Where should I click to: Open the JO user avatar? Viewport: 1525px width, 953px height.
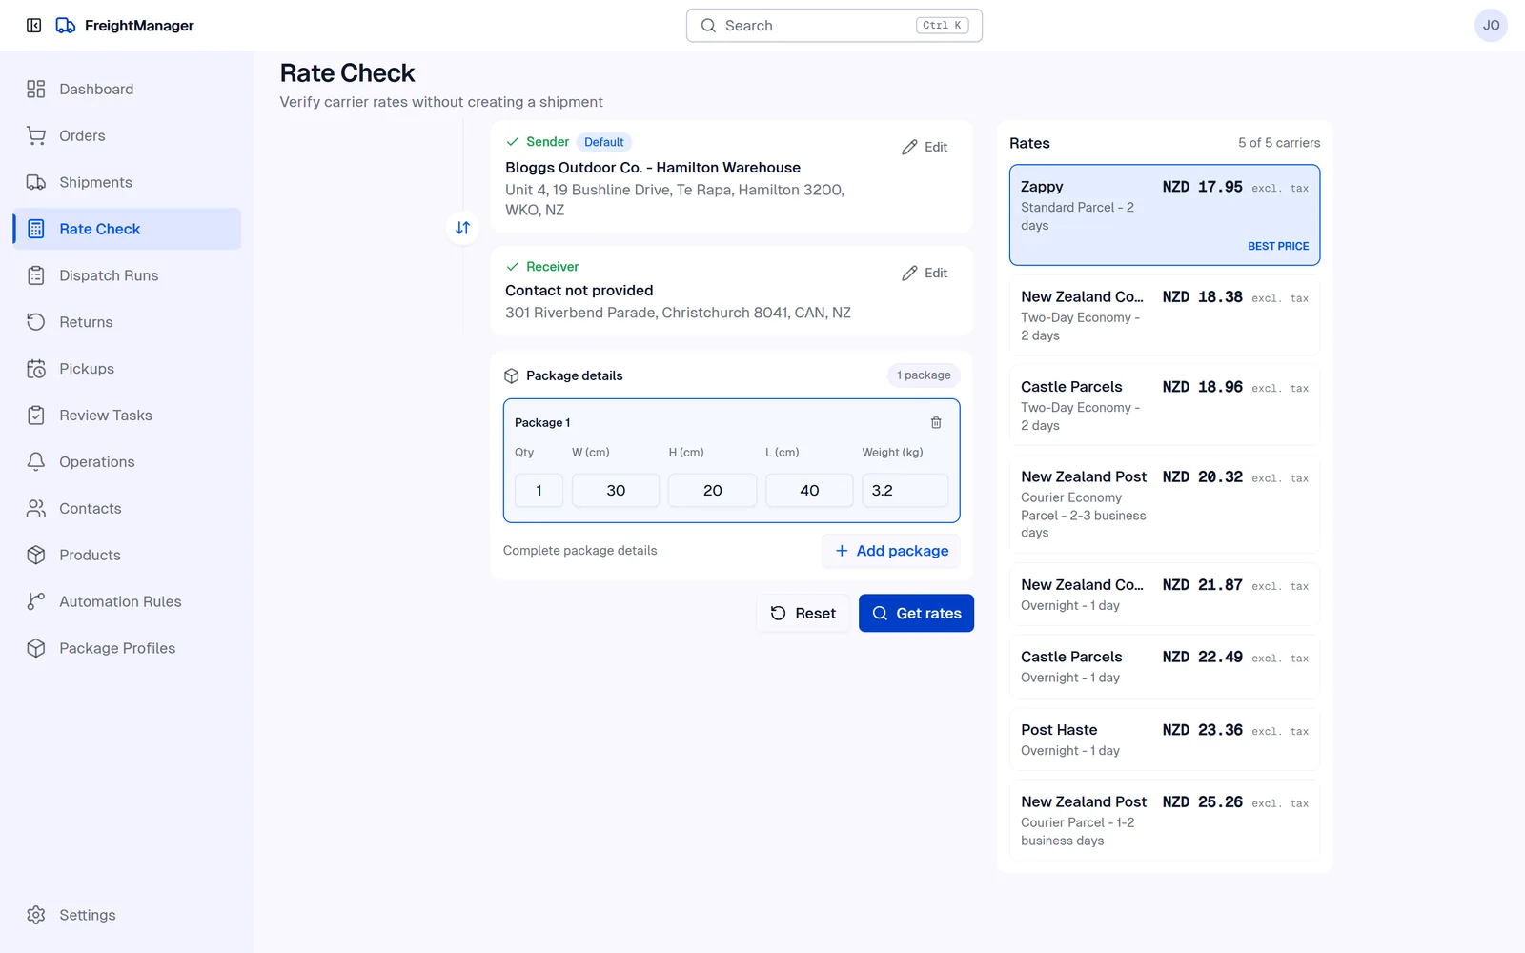tap(1491, 26)
